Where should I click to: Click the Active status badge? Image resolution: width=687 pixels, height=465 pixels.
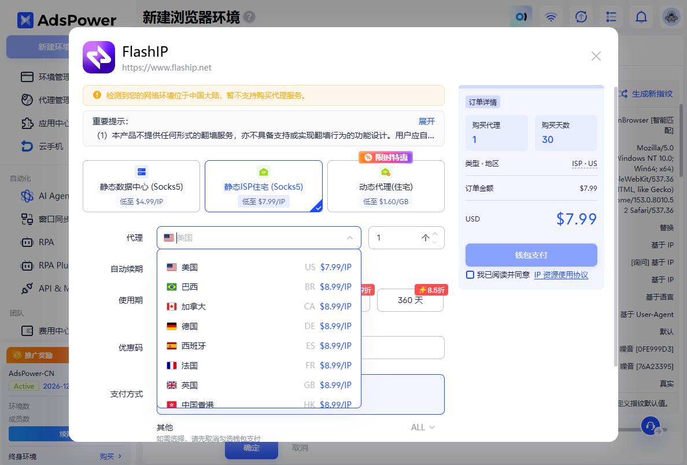(x=24, y=386)
